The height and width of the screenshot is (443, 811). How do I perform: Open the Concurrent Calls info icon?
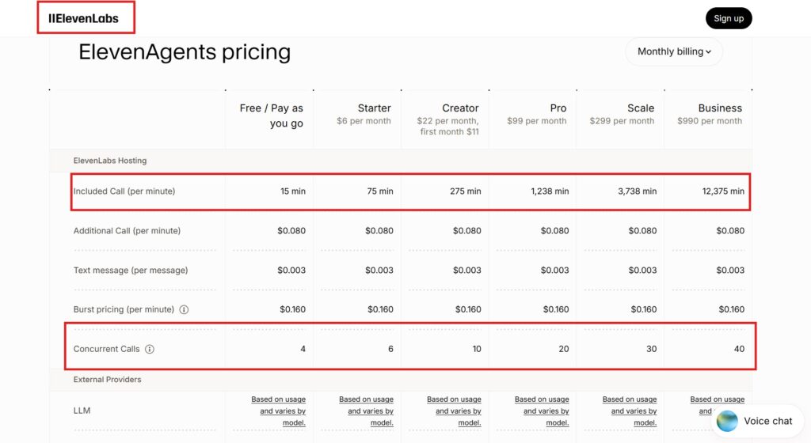pyautogui.click(x=150, y=349)
